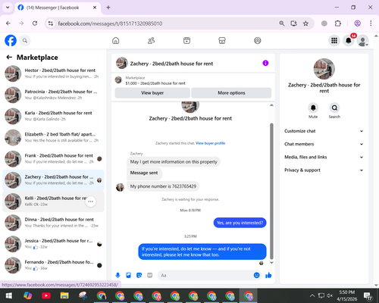Open Jessica 2bed/2bath conversation
The width and height of the screenshot is (379, 303).
53,244
